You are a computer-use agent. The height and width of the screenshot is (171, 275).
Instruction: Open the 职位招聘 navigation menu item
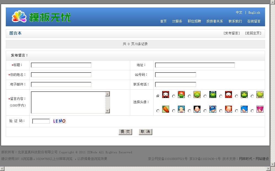point(194,21)
